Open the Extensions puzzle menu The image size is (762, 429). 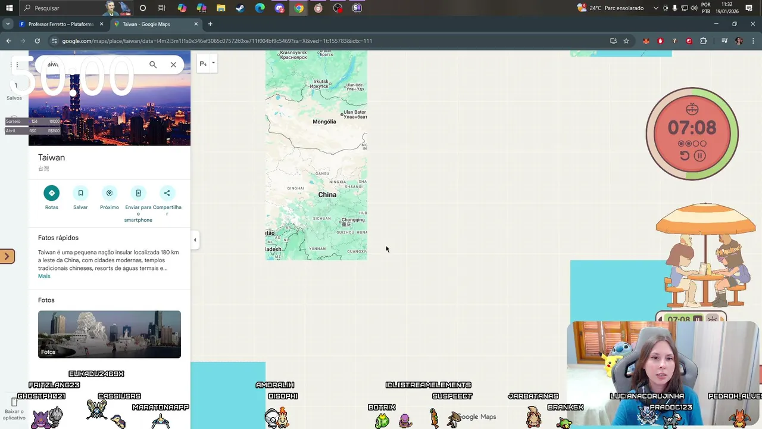[704, 41]
